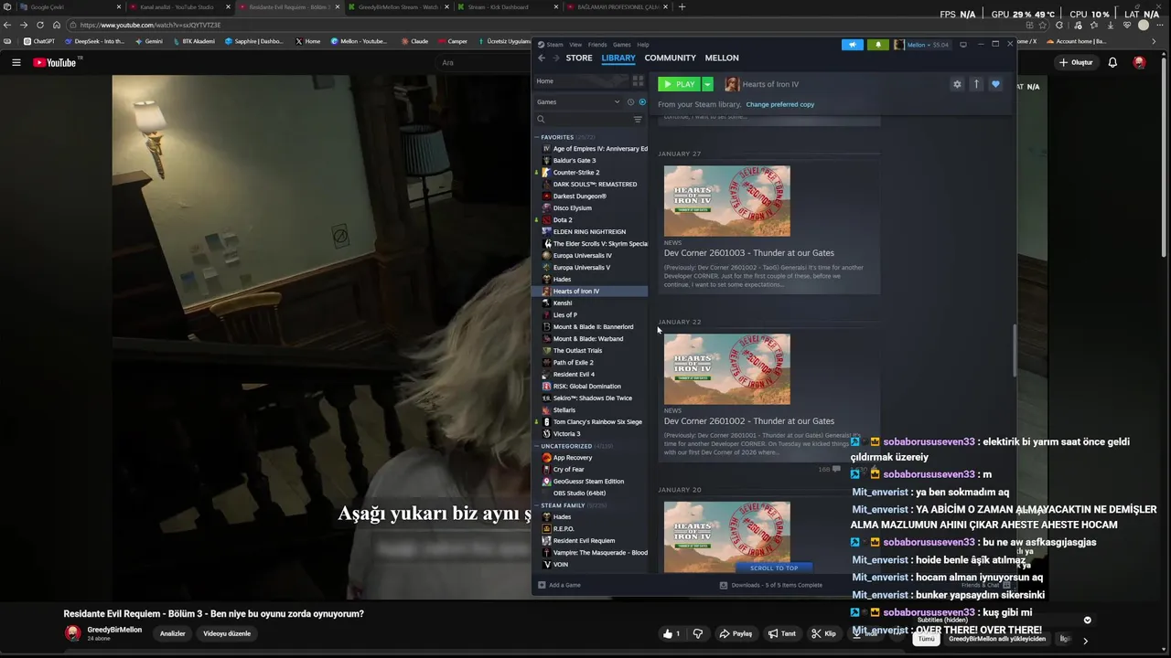Open the COMMUNITY tab in Steam

670,58
